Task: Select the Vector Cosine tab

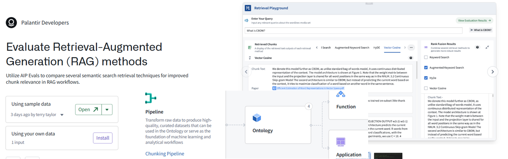Action: [392, 48]
